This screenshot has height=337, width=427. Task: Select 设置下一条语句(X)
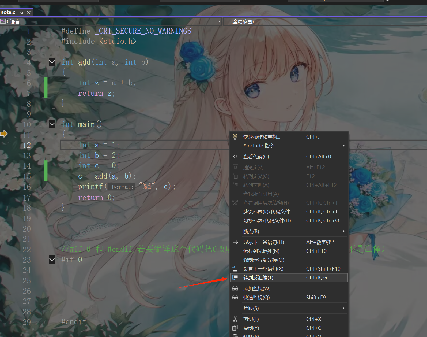coord(289,269)
